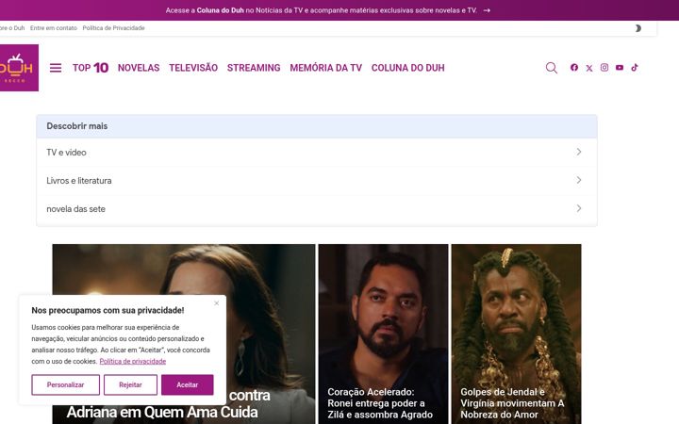Open the 'Política de privacidade' link in popup

[133, 361]
